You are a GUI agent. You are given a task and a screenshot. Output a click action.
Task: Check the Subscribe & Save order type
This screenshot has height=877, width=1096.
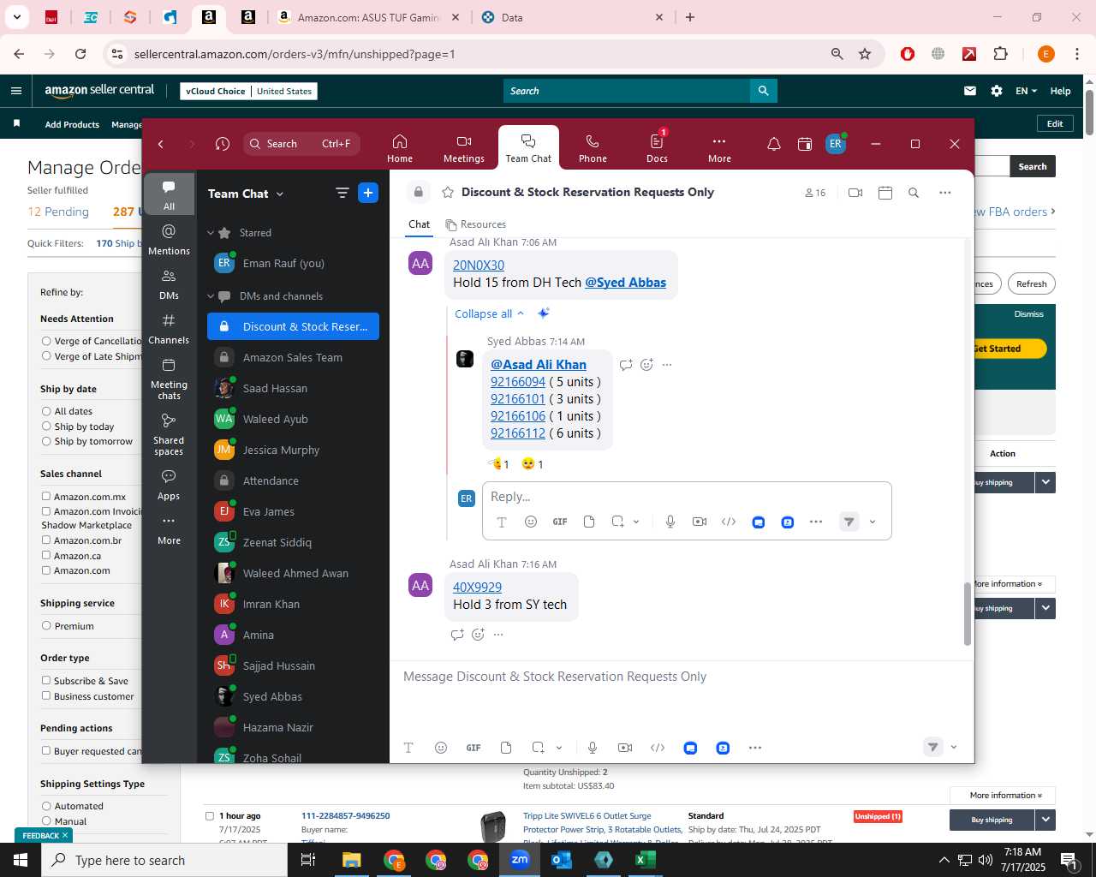click(46, 680)
